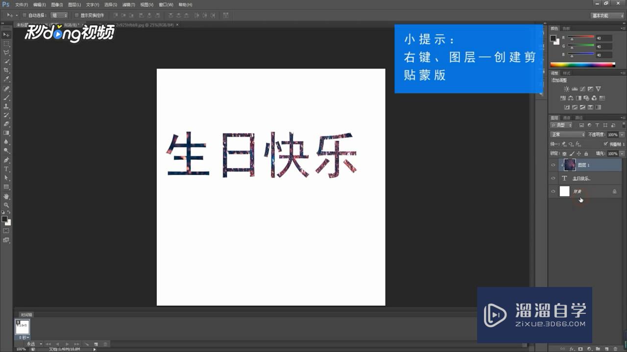
Task: Select the Crop tool
Action: (6, 70)
